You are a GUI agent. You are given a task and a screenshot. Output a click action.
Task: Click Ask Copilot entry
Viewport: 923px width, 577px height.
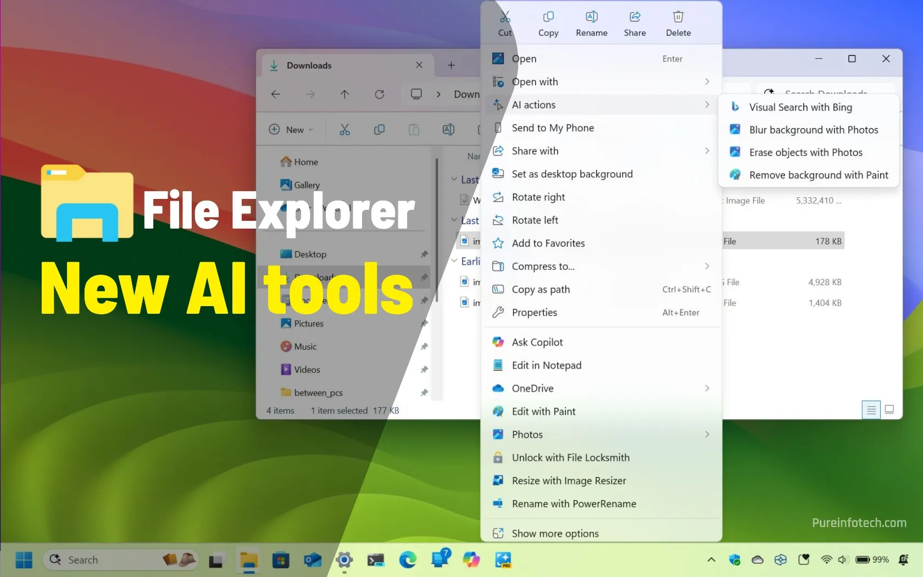pos(602,342)
